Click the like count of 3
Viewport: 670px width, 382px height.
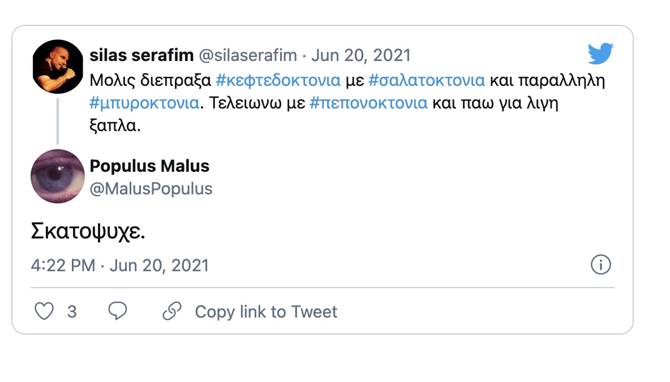point(72,311)
